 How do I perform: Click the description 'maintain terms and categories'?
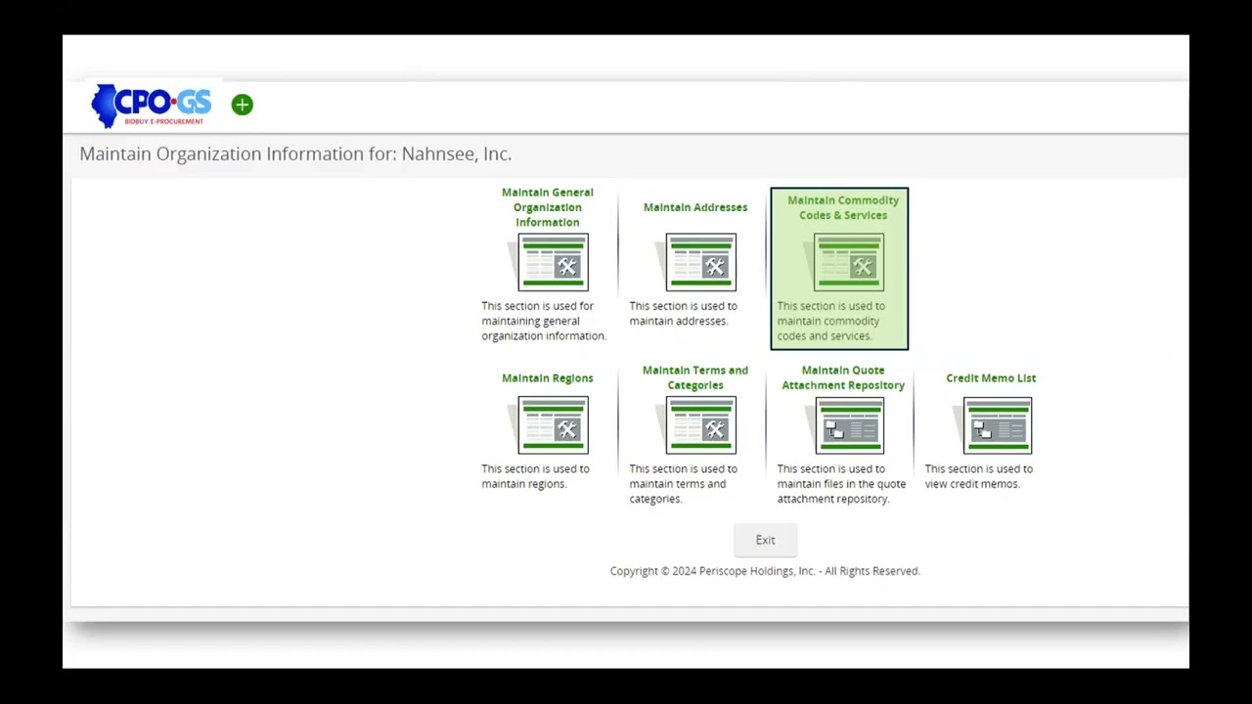pyautogui.click(x=683, y=484)
